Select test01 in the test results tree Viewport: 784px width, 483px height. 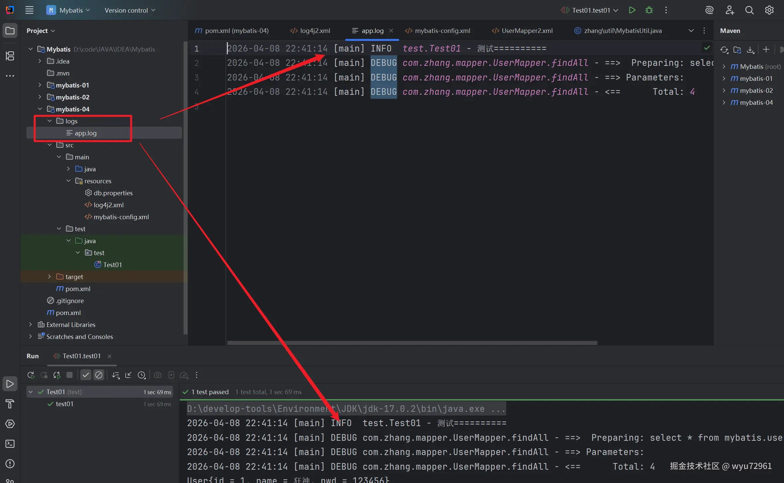pos(65,404)
